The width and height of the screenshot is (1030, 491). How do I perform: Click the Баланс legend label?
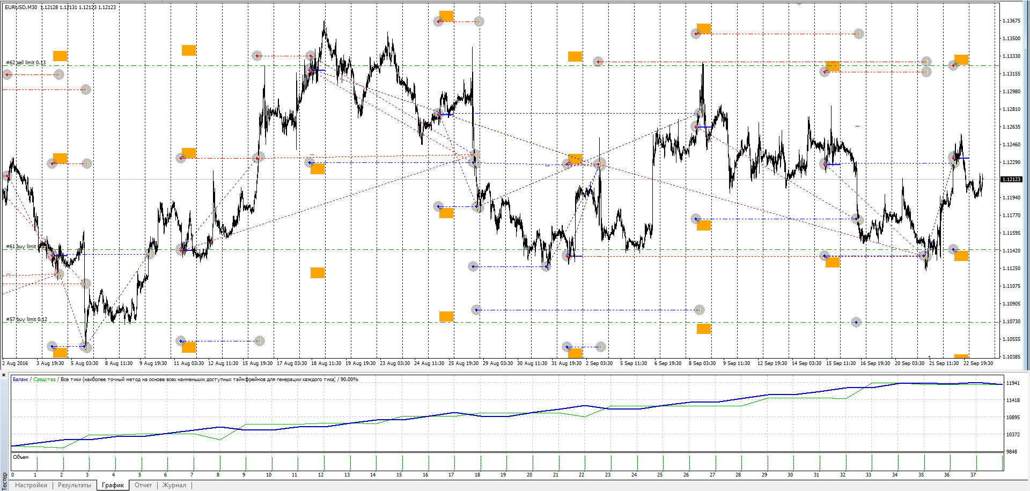[20, 380]
